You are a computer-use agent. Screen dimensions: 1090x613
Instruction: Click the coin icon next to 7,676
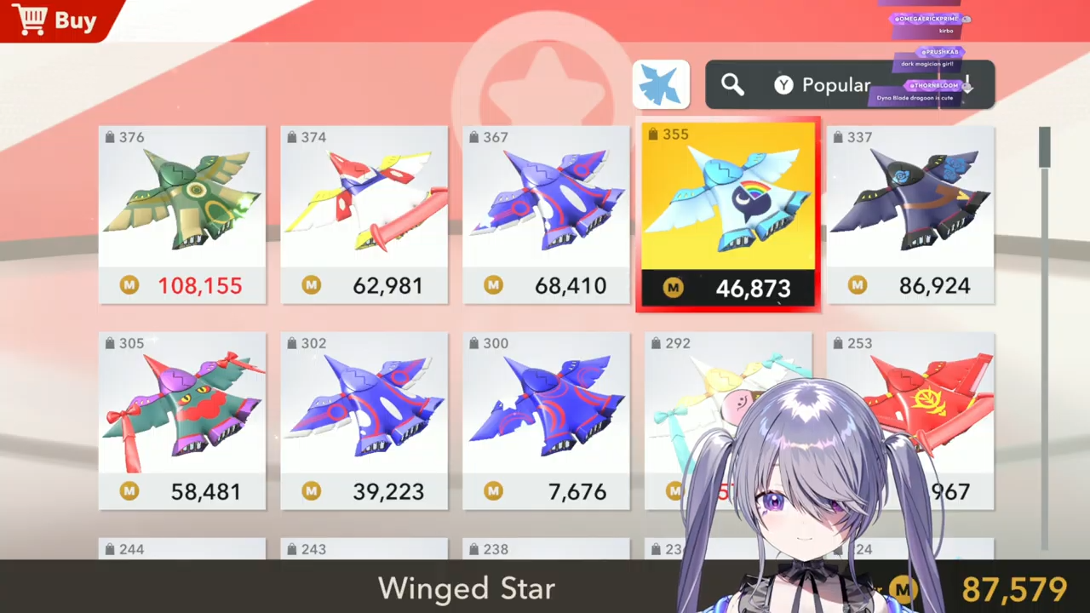[x=493, y=491]
